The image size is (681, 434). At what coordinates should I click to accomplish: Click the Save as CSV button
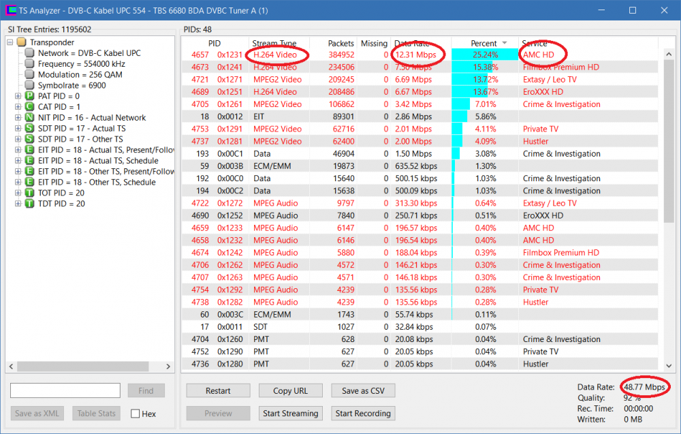point(363,390)
